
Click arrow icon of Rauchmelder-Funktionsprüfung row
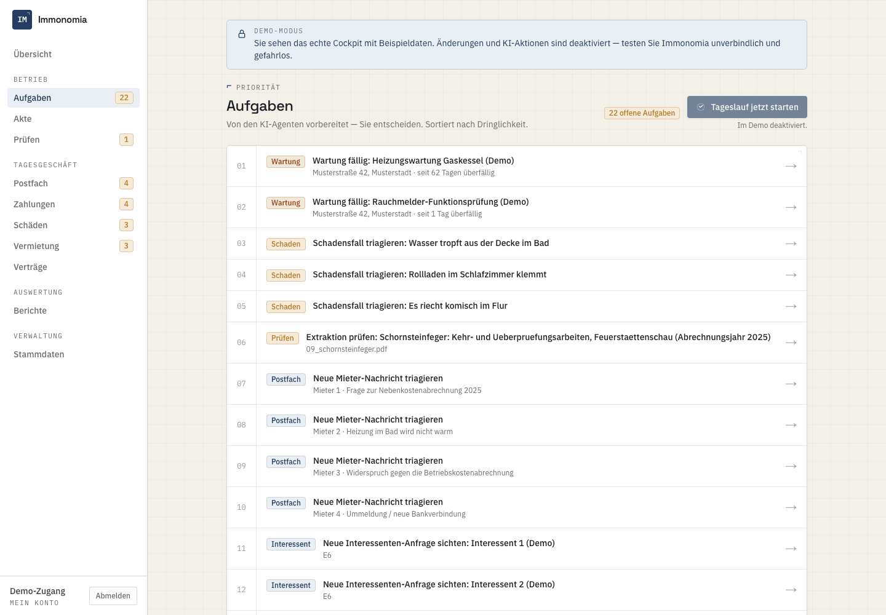791,207
